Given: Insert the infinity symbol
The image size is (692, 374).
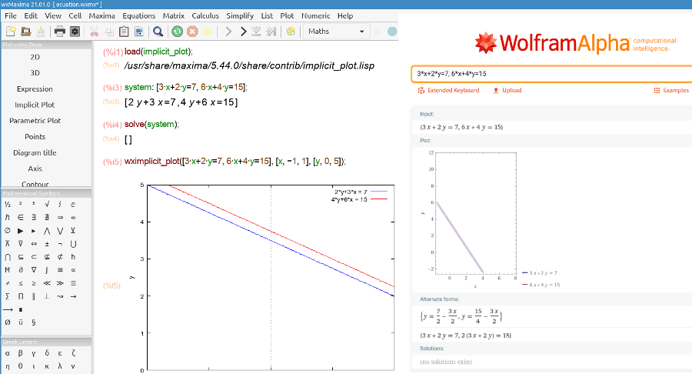Looking at the screenshot, I should pos(73,217).
